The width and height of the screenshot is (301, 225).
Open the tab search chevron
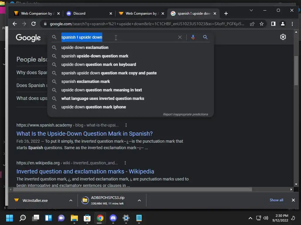click(251, 10)
